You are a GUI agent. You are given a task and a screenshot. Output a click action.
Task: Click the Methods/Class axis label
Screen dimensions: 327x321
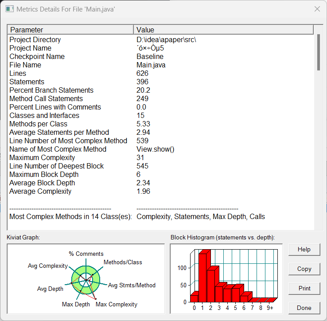123,262
